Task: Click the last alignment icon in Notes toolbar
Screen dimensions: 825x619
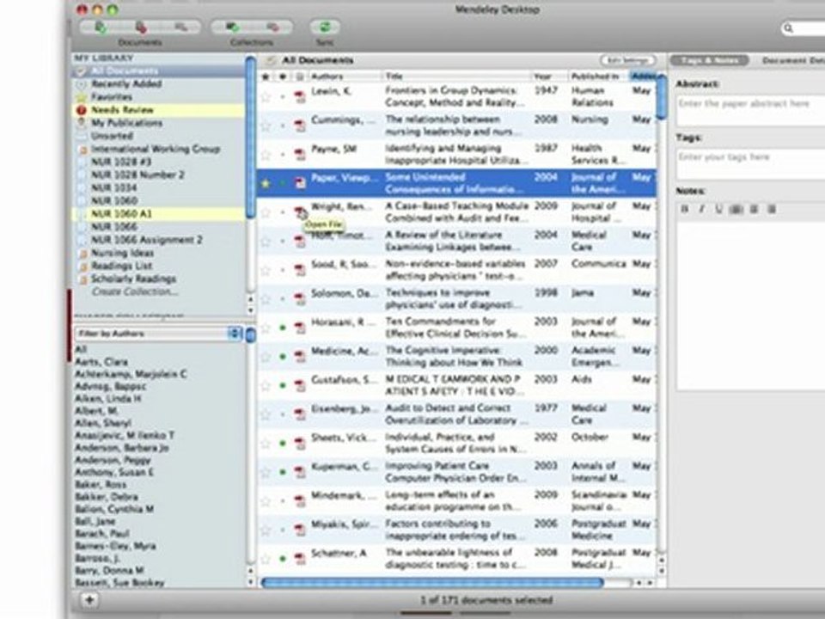Action: point(772,210)
